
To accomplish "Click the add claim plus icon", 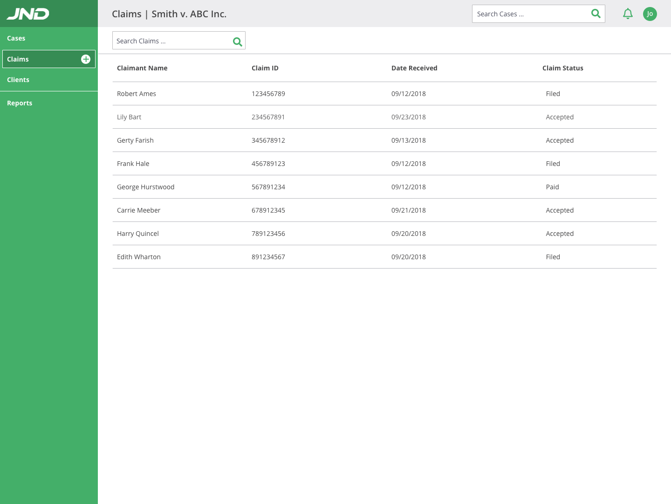I will pos(86,59).
